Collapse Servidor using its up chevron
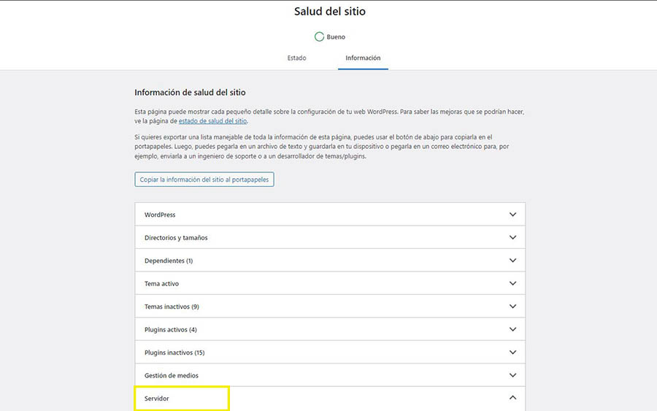The image size is (657, 411). click(x=512, y=398)
